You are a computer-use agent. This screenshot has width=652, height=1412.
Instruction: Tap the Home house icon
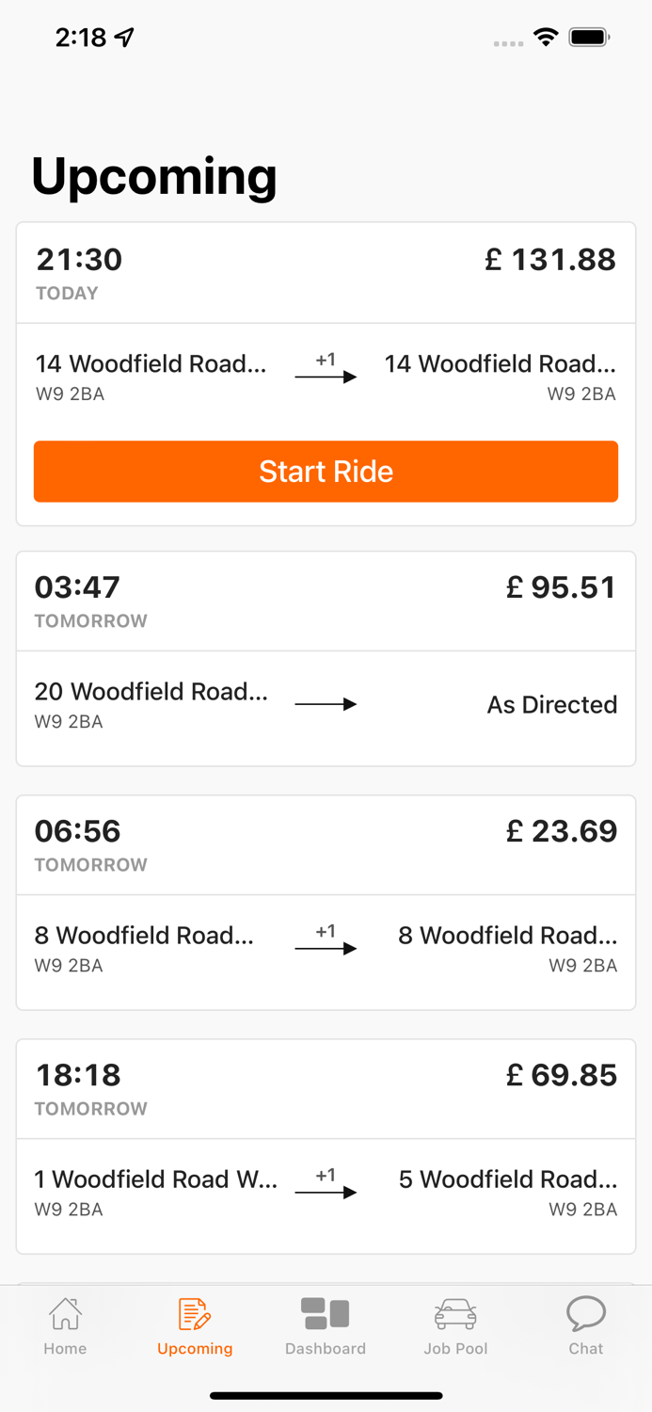point(65,1314)
